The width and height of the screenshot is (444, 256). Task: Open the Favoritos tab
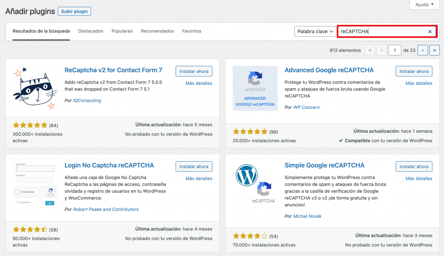[x=192, y=31]
